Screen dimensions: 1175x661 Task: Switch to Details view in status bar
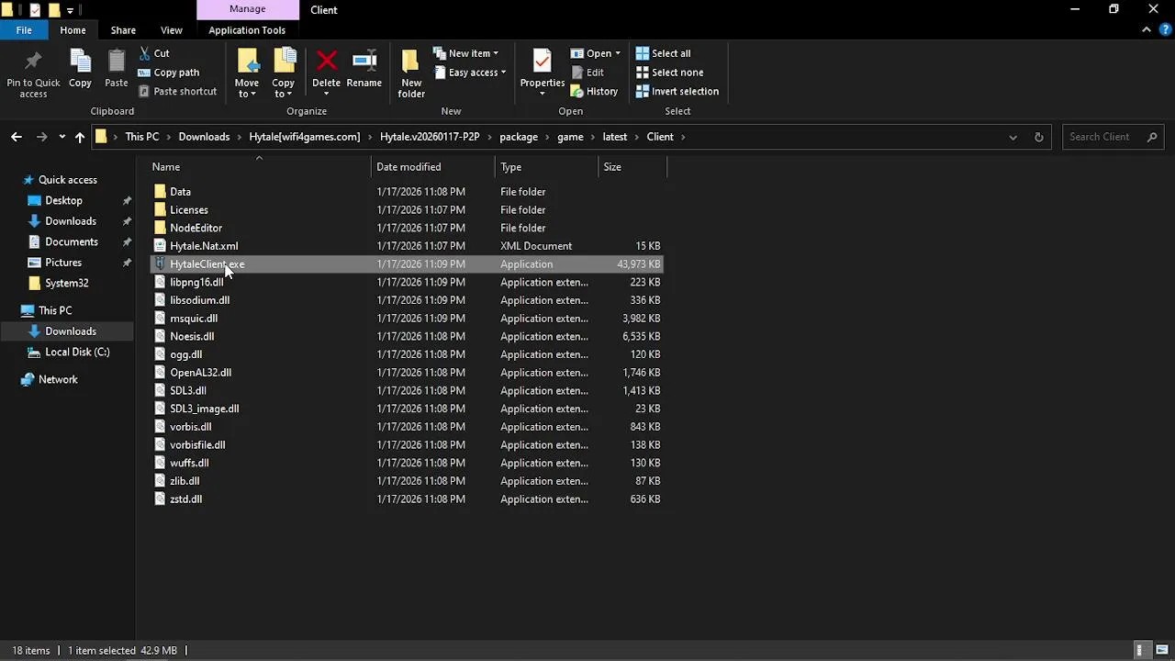point(1141,650)
